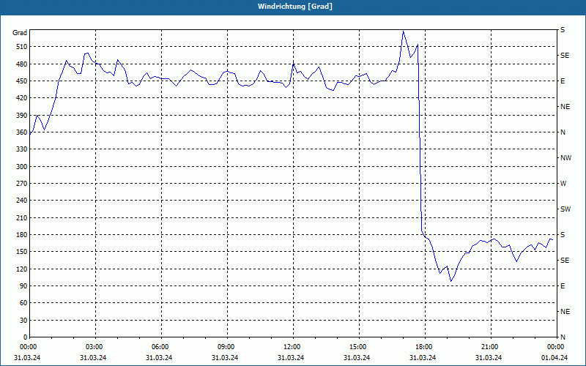The width and height of the screenshot is (586, 366).
Task: Click the 'Grad' y-axis unit label
Action: coord(20,33)
